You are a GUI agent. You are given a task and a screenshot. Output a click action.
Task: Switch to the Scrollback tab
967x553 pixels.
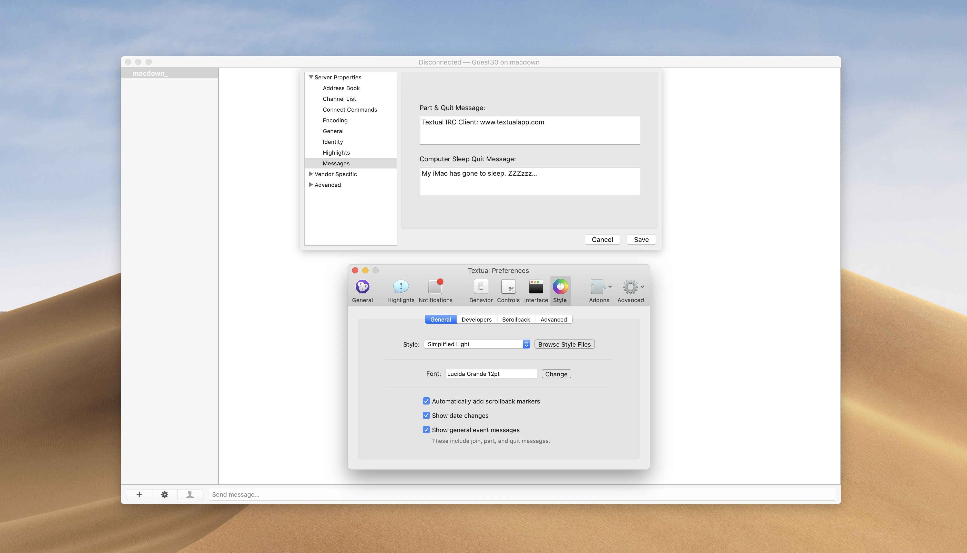[x=516, y=320]
